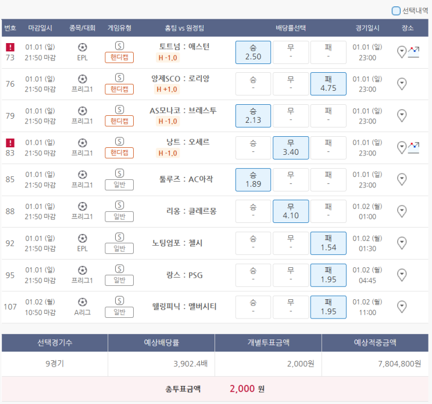Click 예상배당률 value 3,902.4배
The image size is (432, 404).
[190, 364]
